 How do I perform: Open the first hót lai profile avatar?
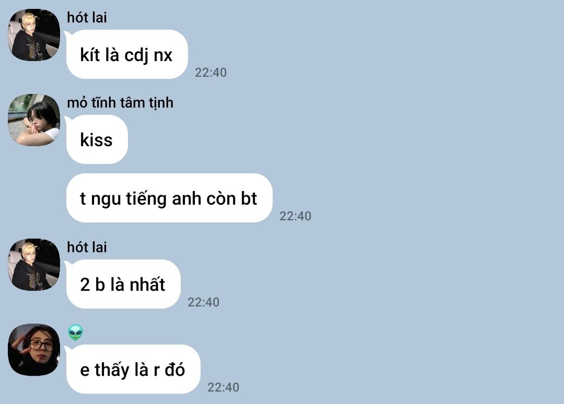pyautogui.click(x=34, y=35)
